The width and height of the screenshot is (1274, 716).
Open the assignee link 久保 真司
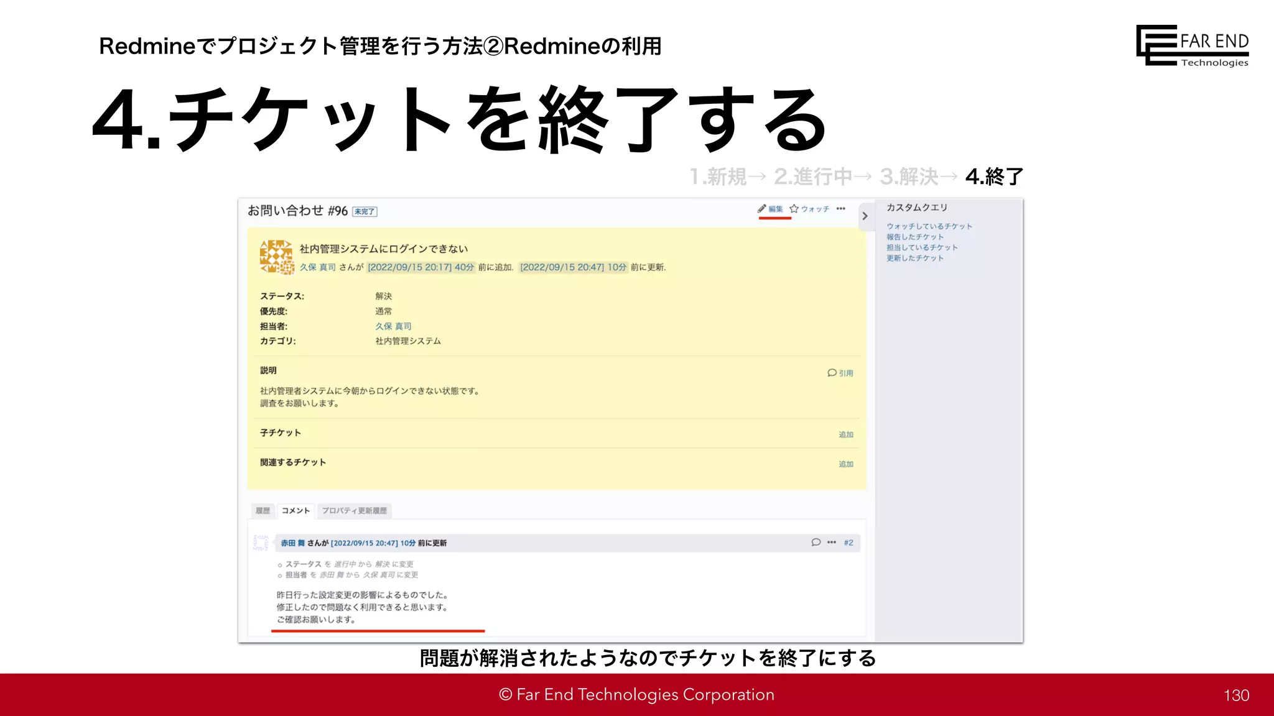coord(393,326)
